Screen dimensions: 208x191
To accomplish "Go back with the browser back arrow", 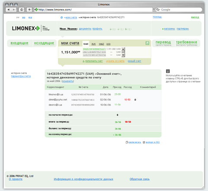I will (x=8, y=10).
